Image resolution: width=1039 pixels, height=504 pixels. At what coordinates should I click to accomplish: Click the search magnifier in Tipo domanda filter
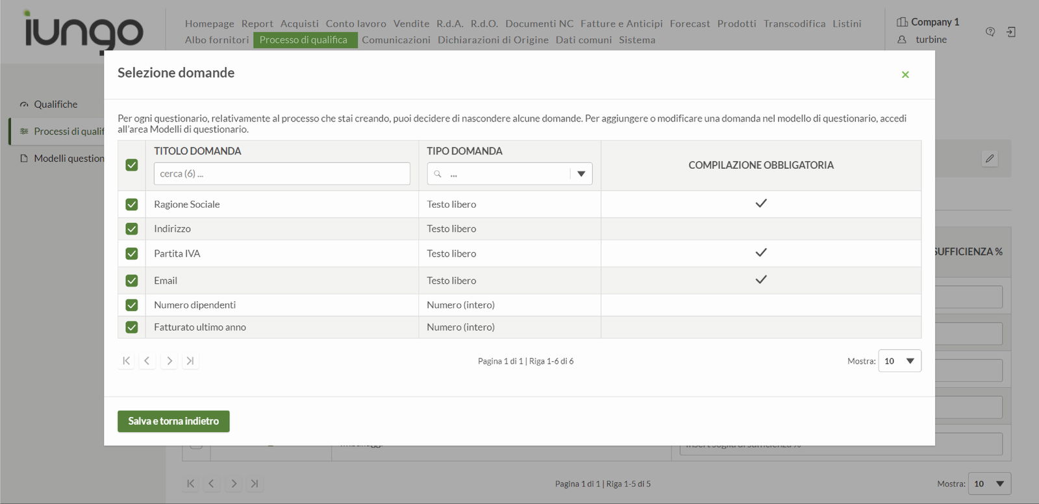[438, 174]
